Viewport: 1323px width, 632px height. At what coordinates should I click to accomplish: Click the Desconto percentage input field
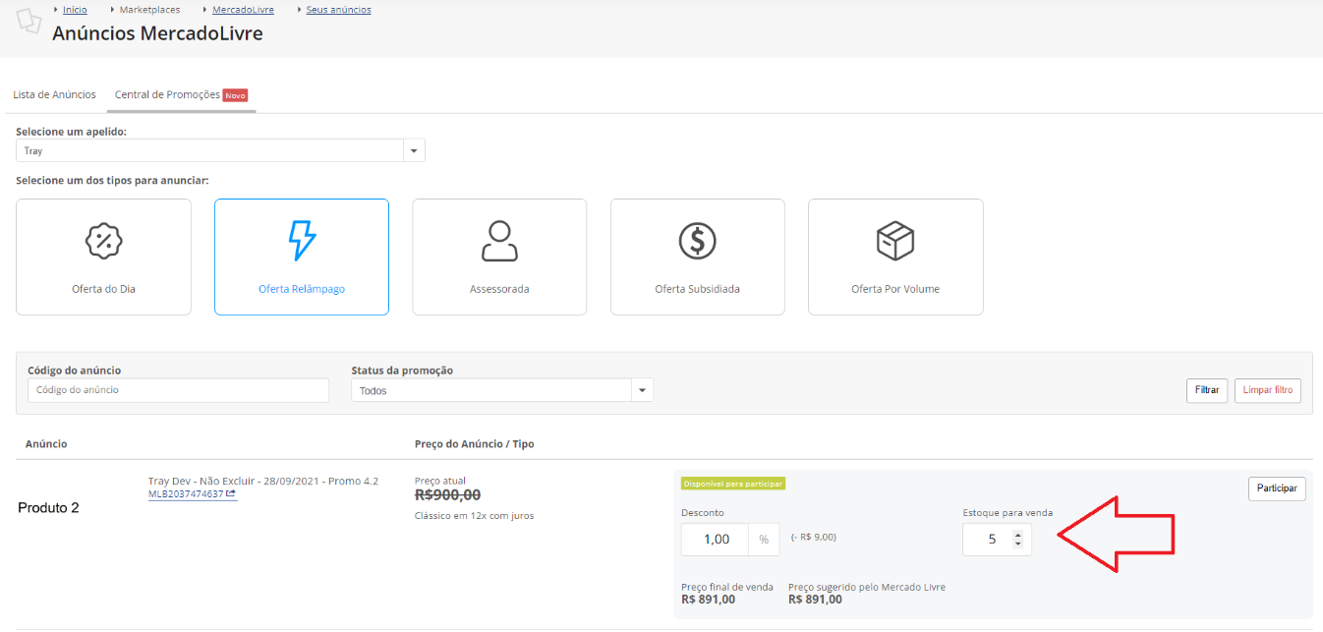[716, 539]
